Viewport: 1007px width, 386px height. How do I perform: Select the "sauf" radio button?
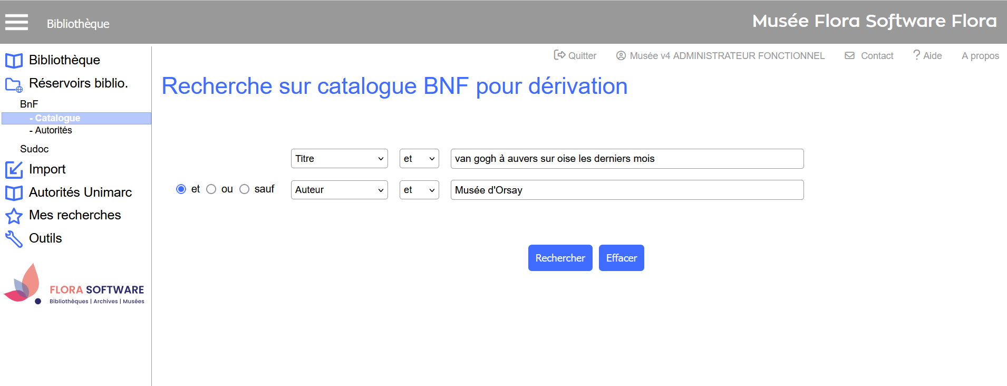pyautogui.click(x=245, y=189)
